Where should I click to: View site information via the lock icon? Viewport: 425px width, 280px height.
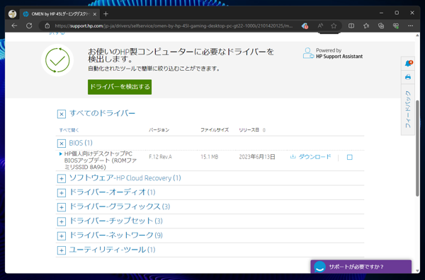(x=47, y=25)
